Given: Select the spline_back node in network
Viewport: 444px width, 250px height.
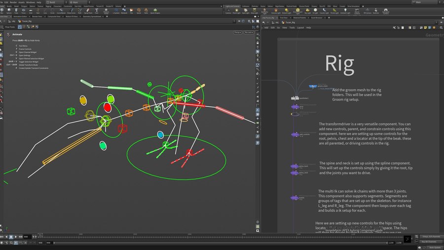Looking at the screenshot, I should tap(295, 167).
